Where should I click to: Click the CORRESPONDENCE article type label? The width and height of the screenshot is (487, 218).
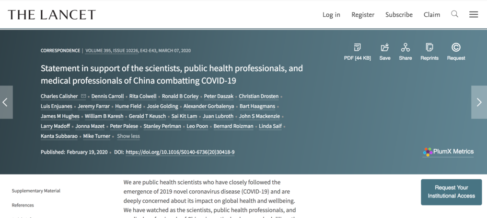click(x=60, y=51)
